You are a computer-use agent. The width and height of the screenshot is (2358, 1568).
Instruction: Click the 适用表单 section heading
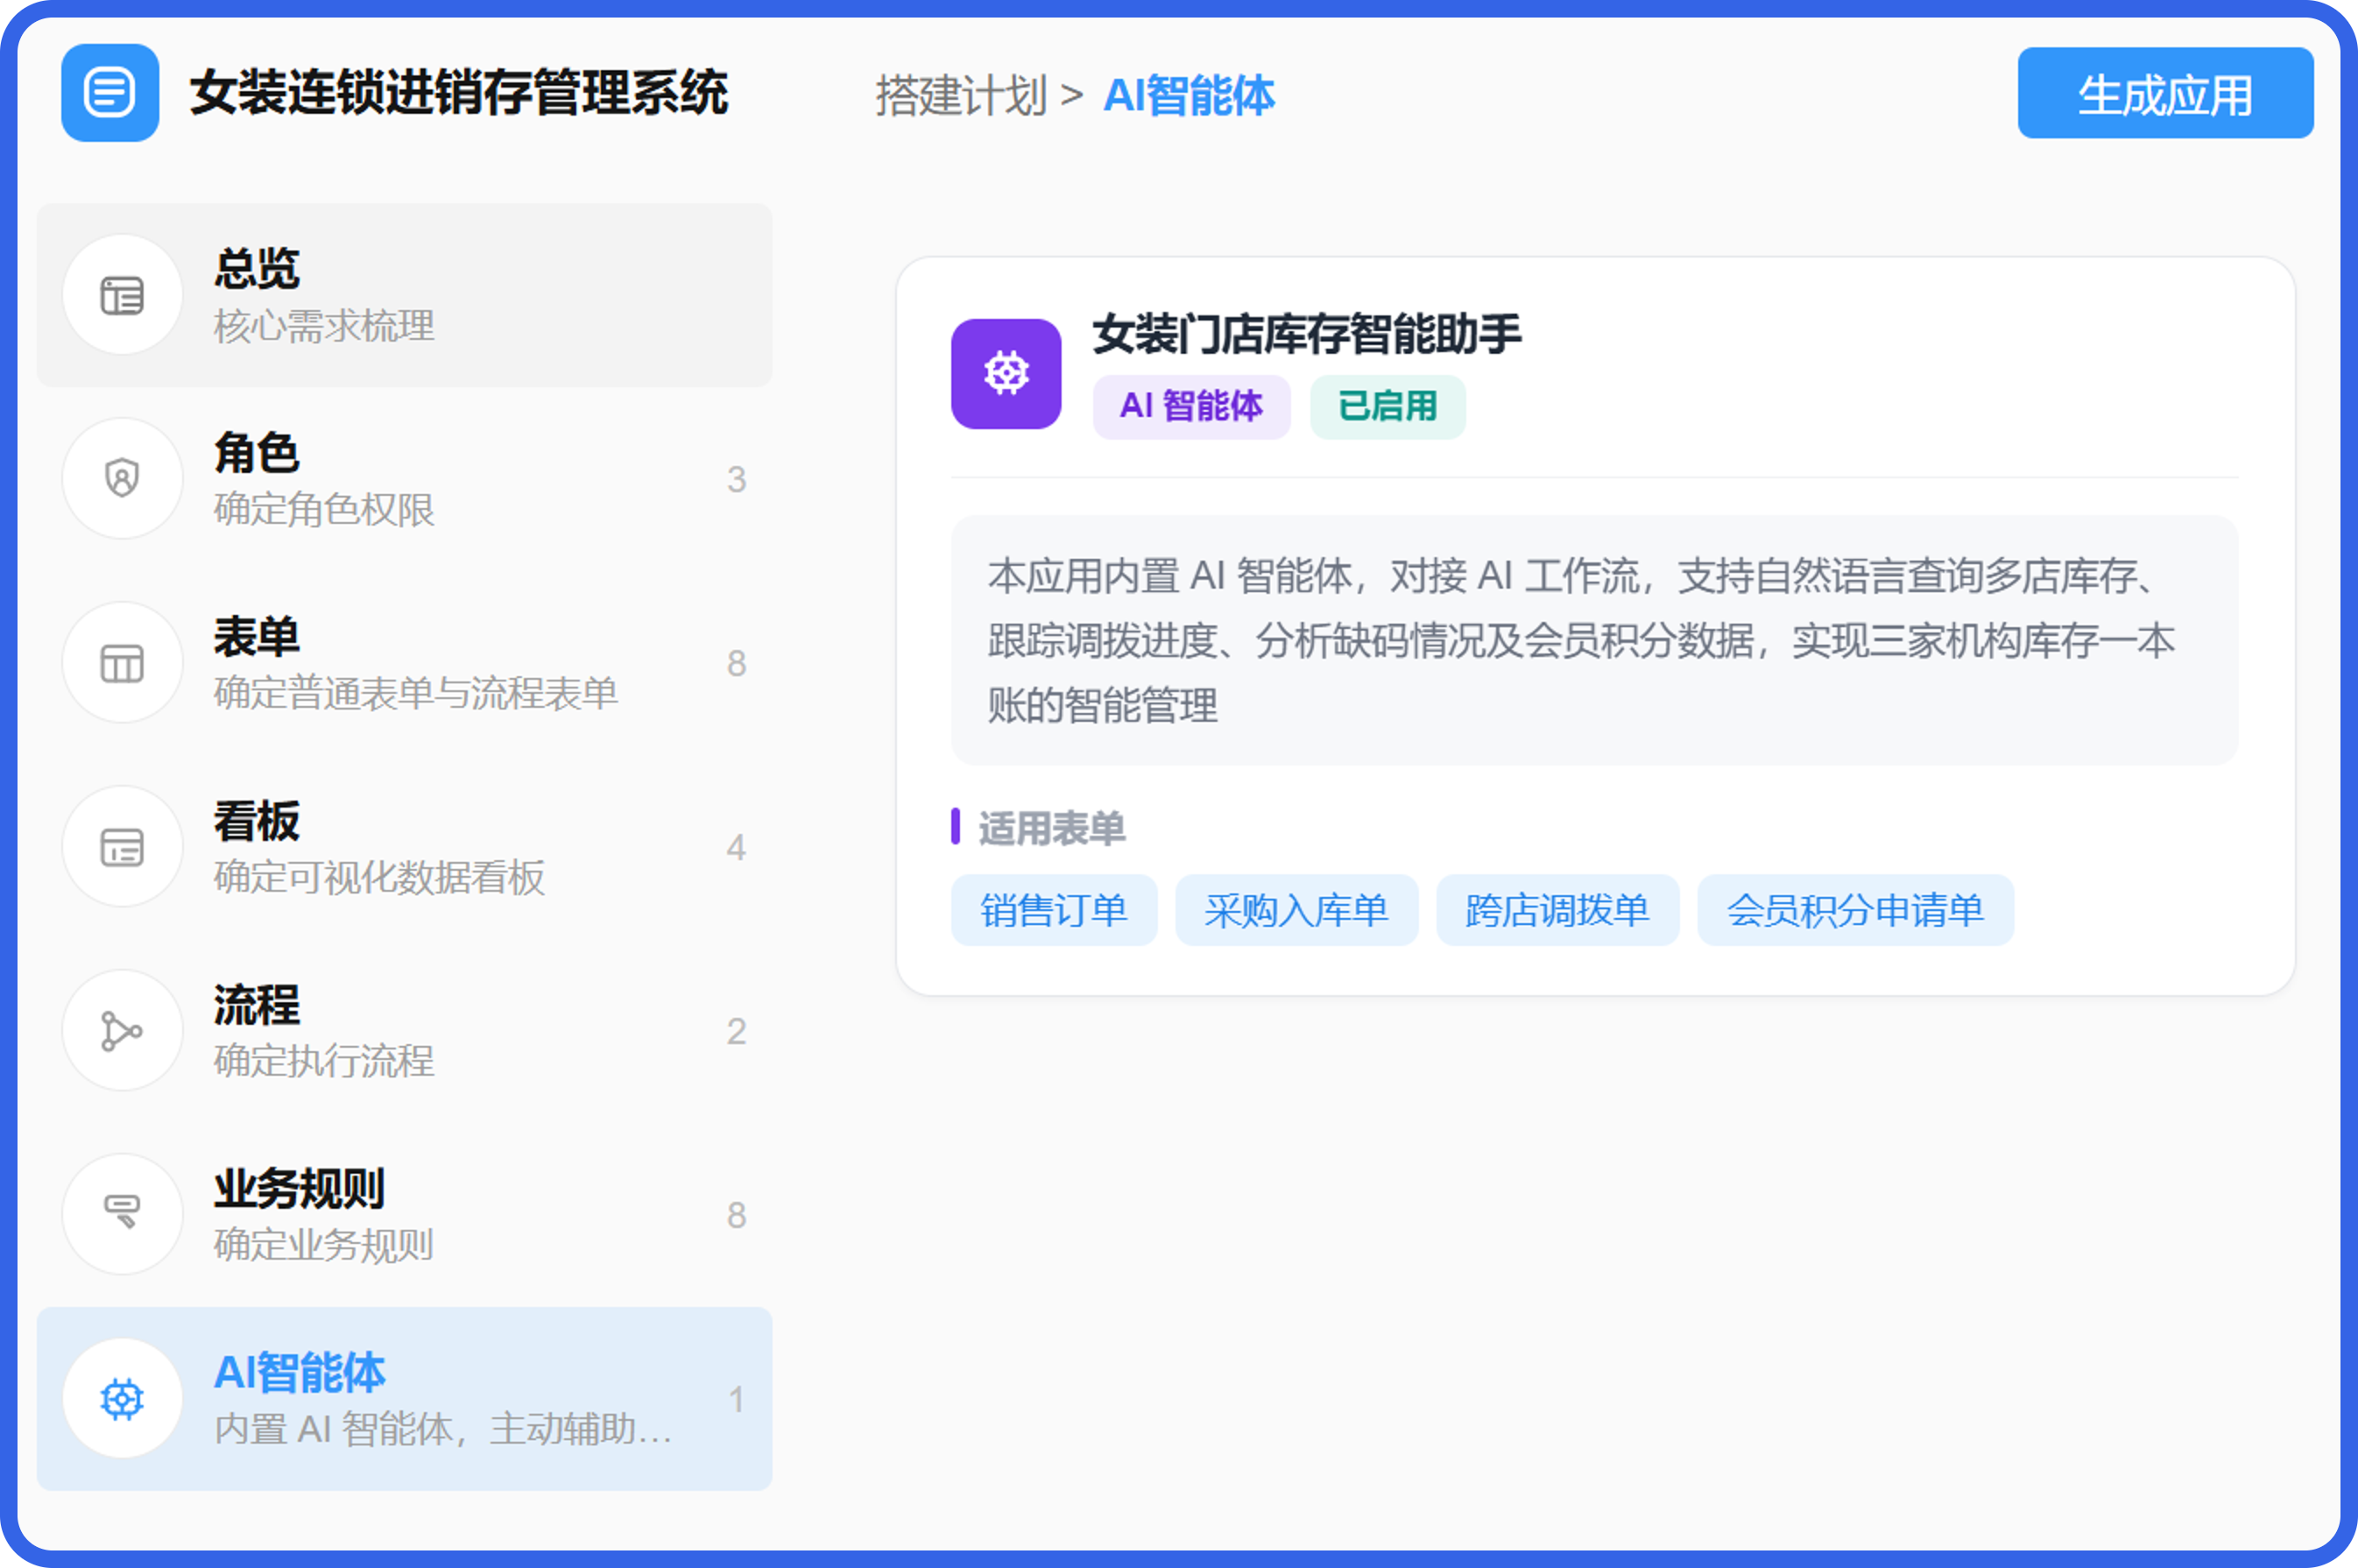[1051, 828]
